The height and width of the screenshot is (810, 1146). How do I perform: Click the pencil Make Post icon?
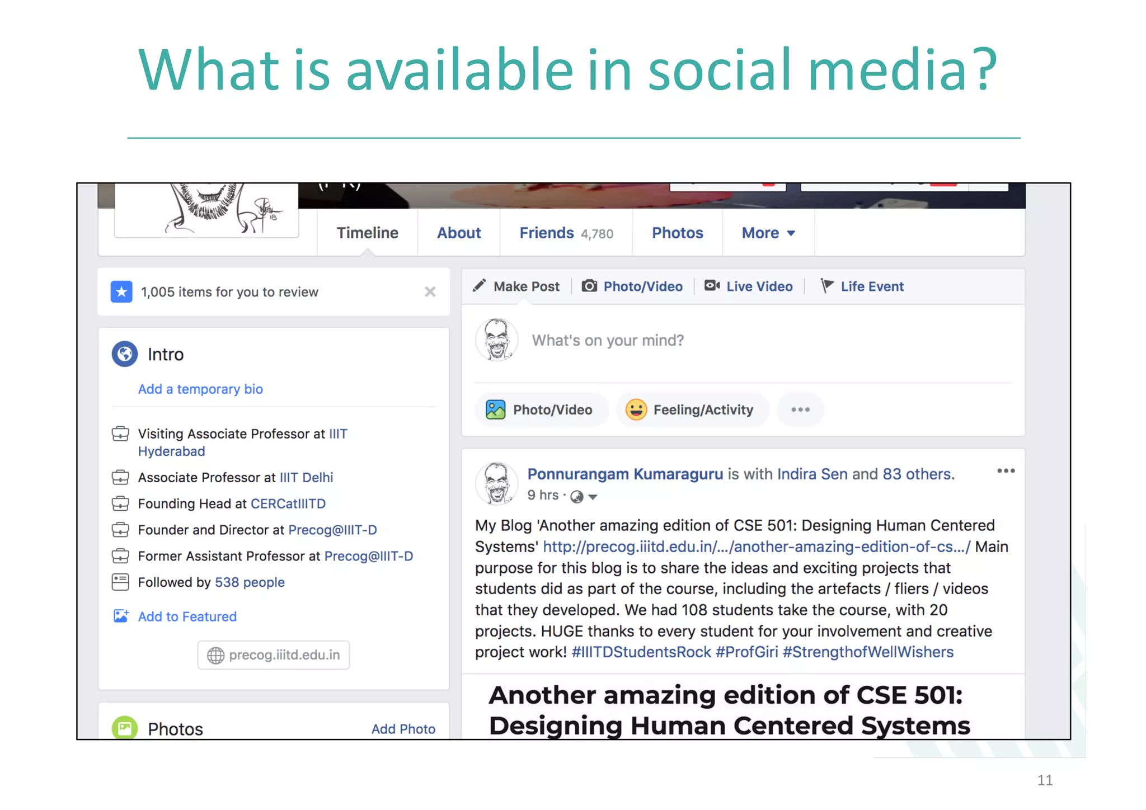point(479,286)
